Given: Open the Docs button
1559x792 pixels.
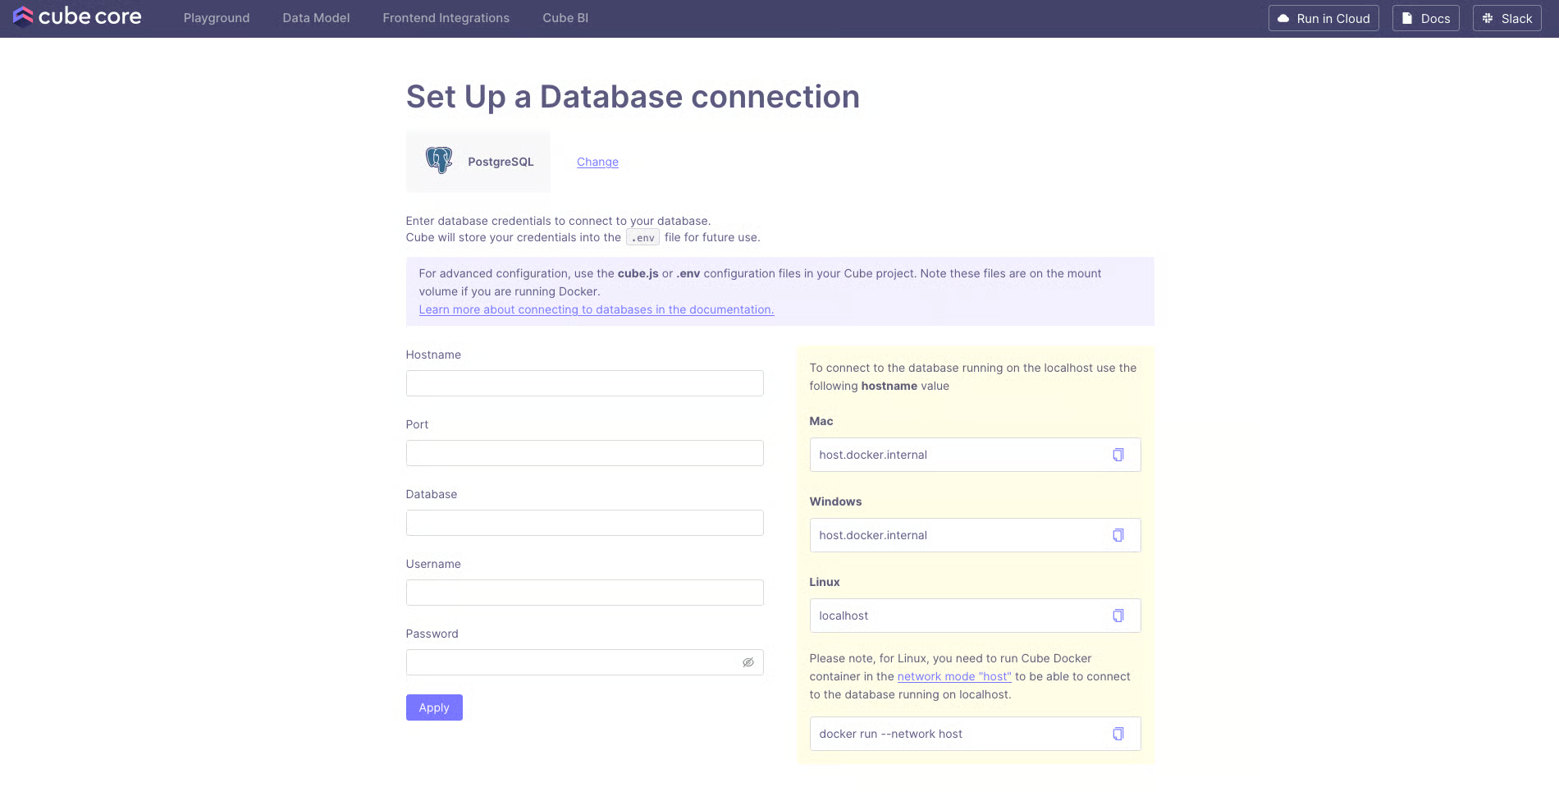Looking at the screenshot, I should point(1425,18).
